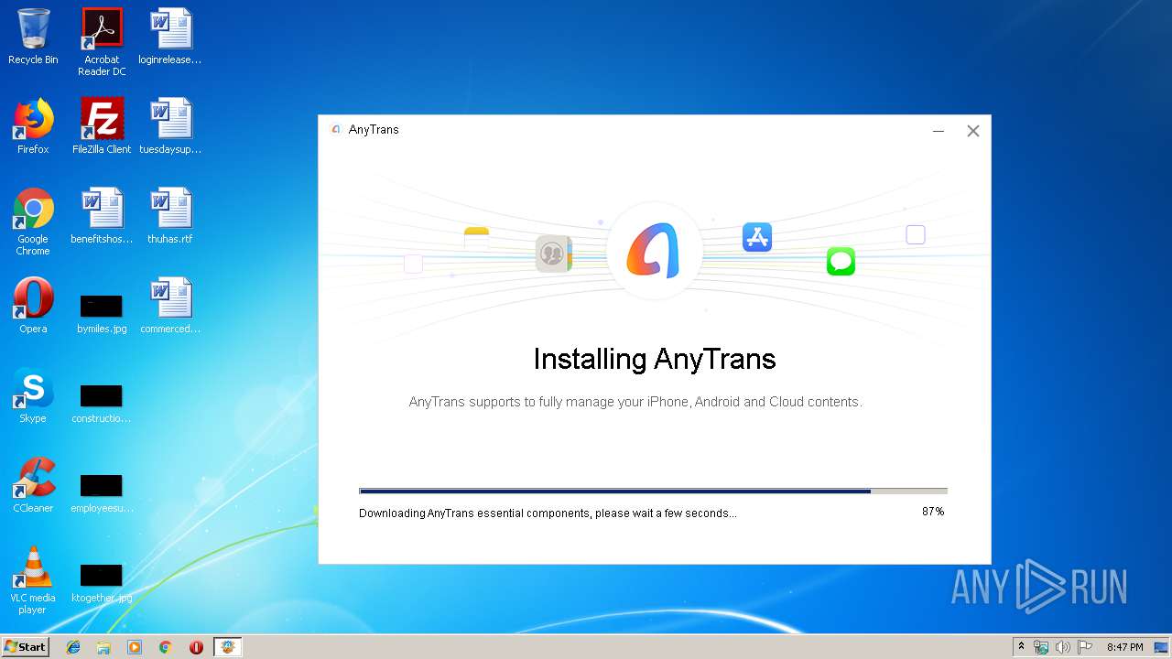This screenshot has width=1172, height=659.
Task: Click the 8:47 PM system clock
Action: coord(1124,647)
